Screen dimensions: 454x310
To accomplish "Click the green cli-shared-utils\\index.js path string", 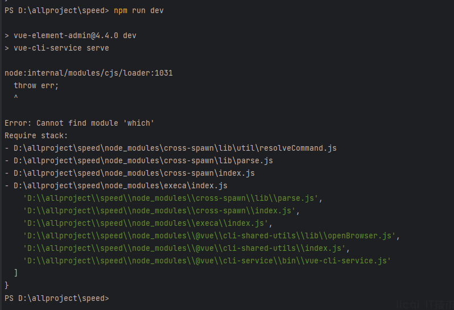I will [184, 249].
